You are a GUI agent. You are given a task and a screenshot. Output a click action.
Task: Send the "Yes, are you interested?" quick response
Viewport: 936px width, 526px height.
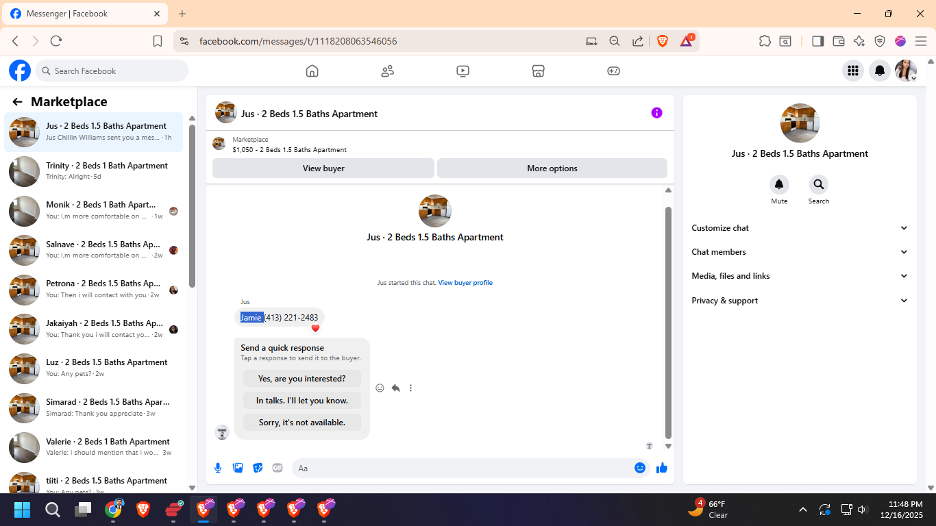click(302, 379)
